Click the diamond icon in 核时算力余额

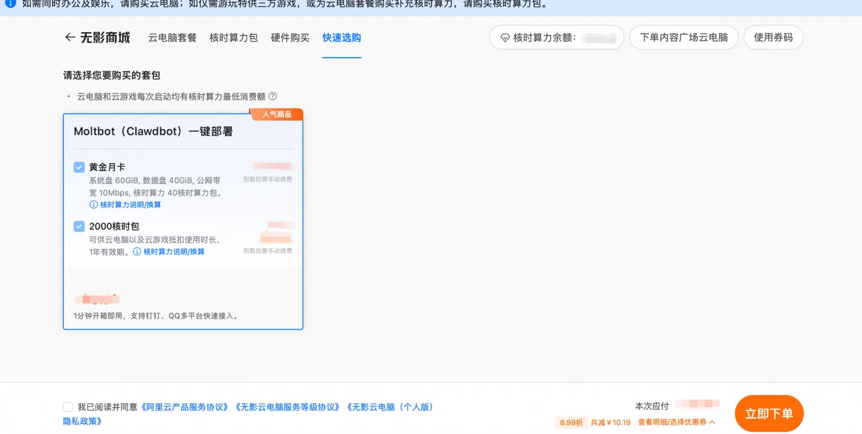pos(505,38)
